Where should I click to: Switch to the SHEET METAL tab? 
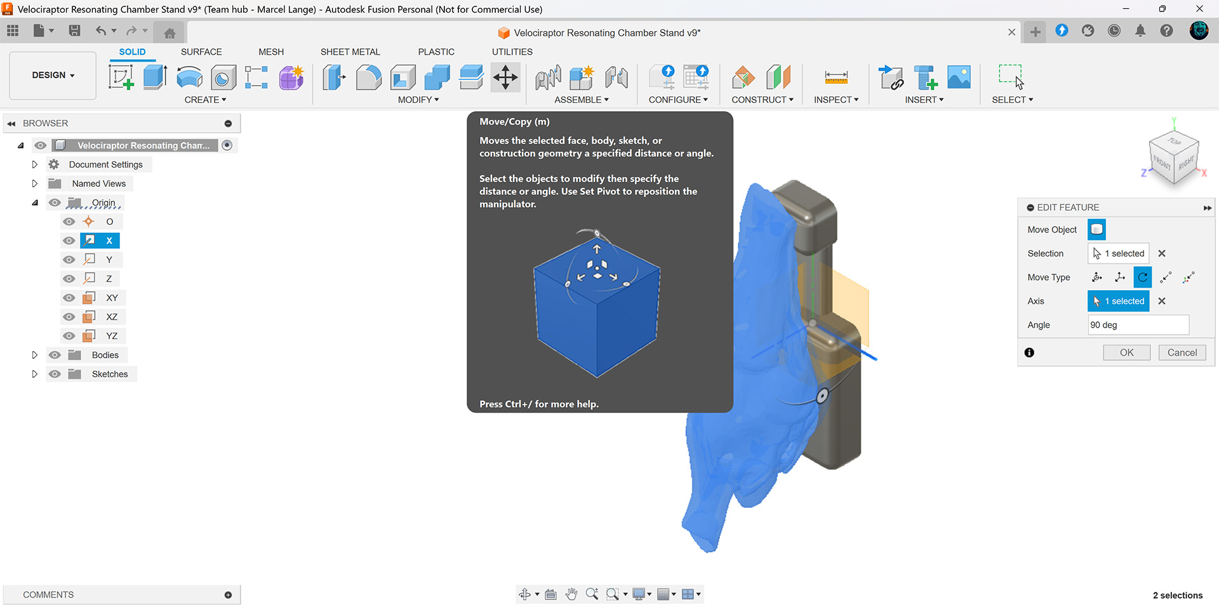point(350,52)
